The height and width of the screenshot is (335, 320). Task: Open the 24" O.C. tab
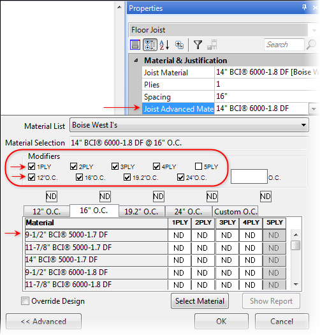click(x=189, y=211)
